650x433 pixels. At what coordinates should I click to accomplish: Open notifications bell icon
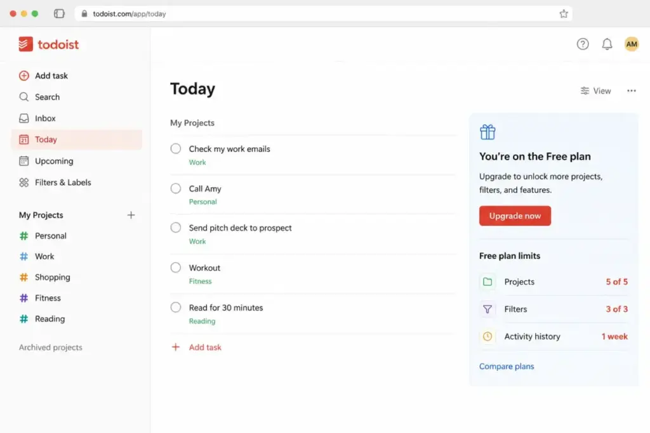pyautogui.click(x=607, y=44)
